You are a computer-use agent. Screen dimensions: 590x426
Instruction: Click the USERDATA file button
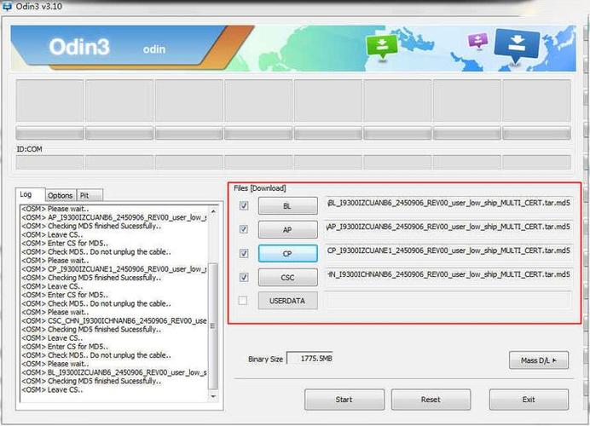tap(287, 301)
